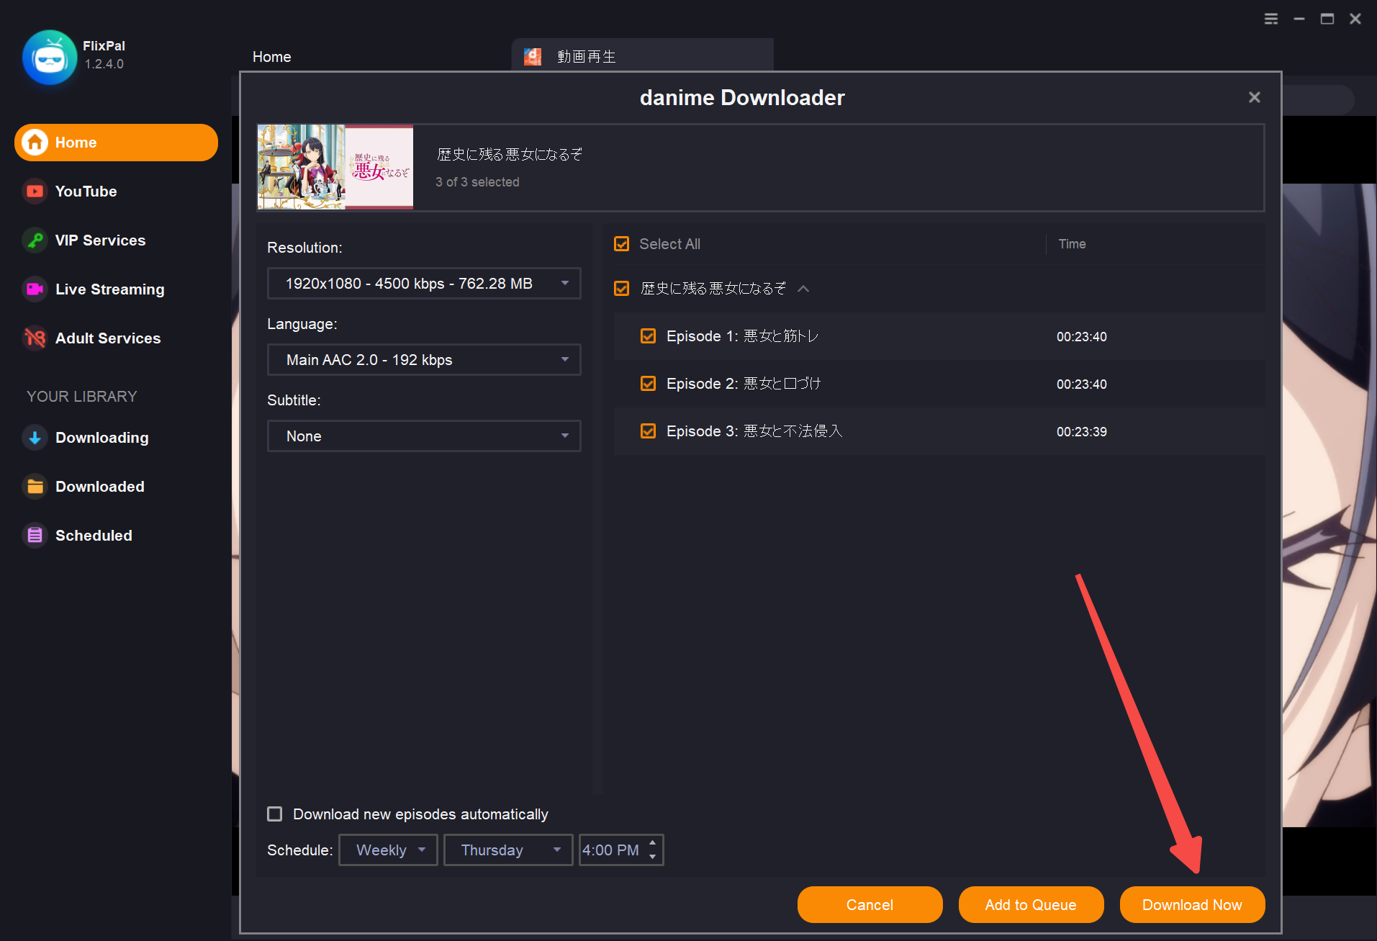This screenshot has height=941, width=1377.
Task: Uncheck Episode 1 checkbox
Action: 648,336
